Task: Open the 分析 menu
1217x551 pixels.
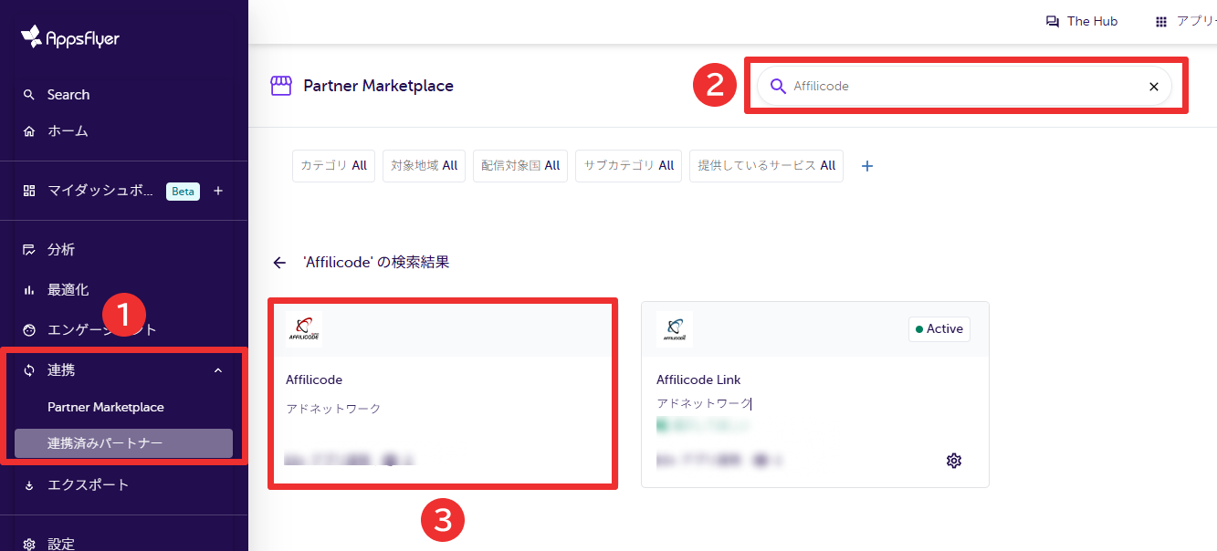Action: [61, 250]
